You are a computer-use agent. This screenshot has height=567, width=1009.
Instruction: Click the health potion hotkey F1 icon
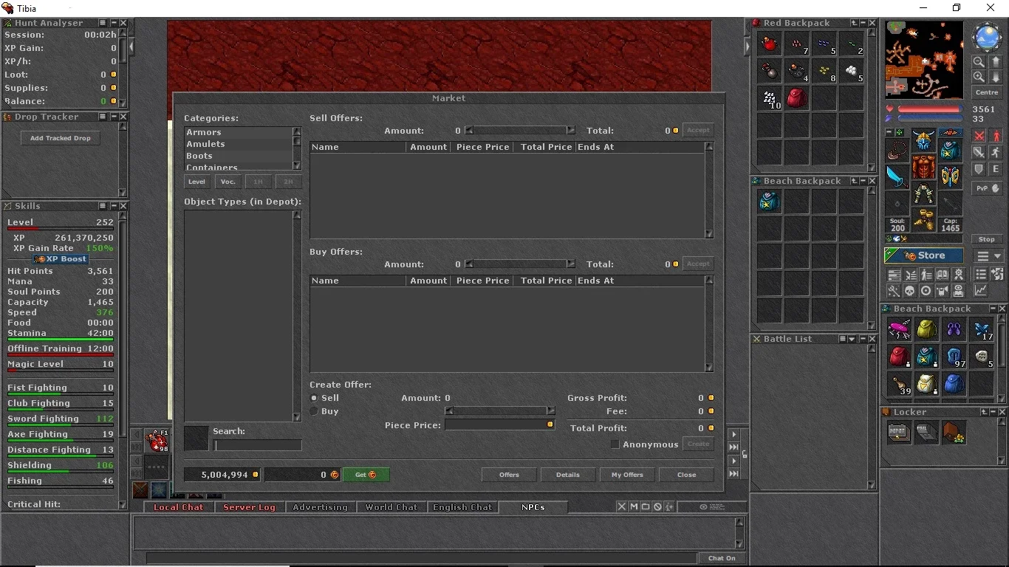click(157, 441)
